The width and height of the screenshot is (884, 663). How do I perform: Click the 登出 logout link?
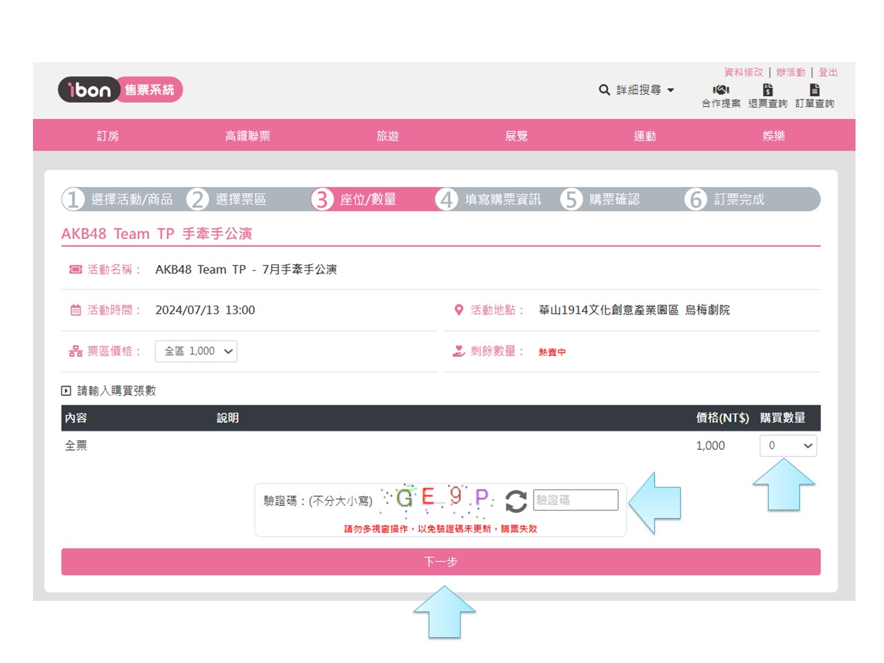[x=828, y=72]
